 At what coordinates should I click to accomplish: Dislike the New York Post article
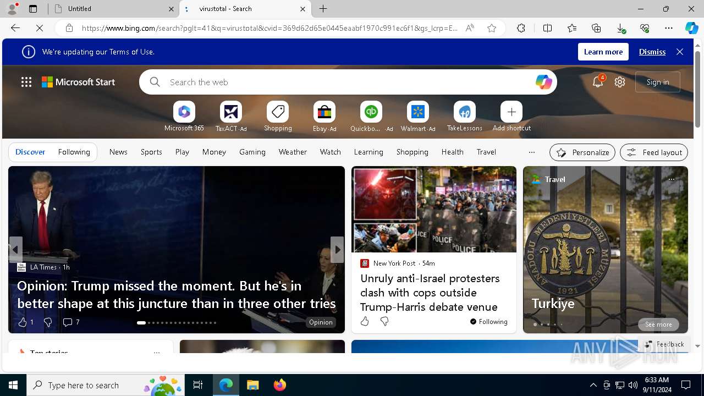(384, 321)
